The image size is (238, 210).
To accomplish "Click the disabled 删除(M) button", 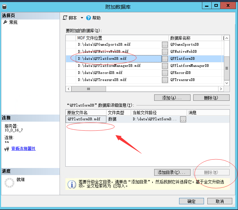I will click(211, 172).
